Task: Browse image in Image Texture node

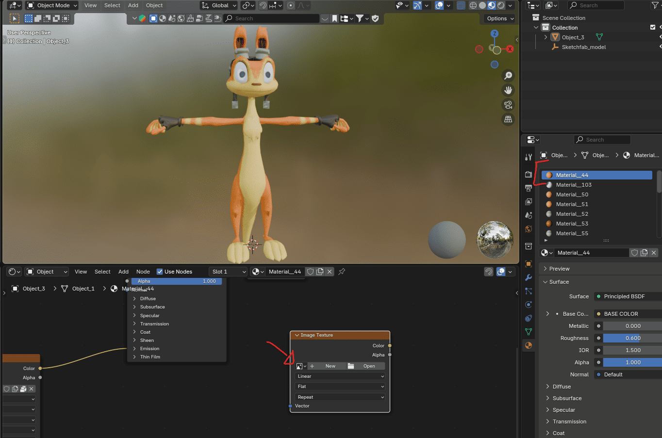Action: 301,366
